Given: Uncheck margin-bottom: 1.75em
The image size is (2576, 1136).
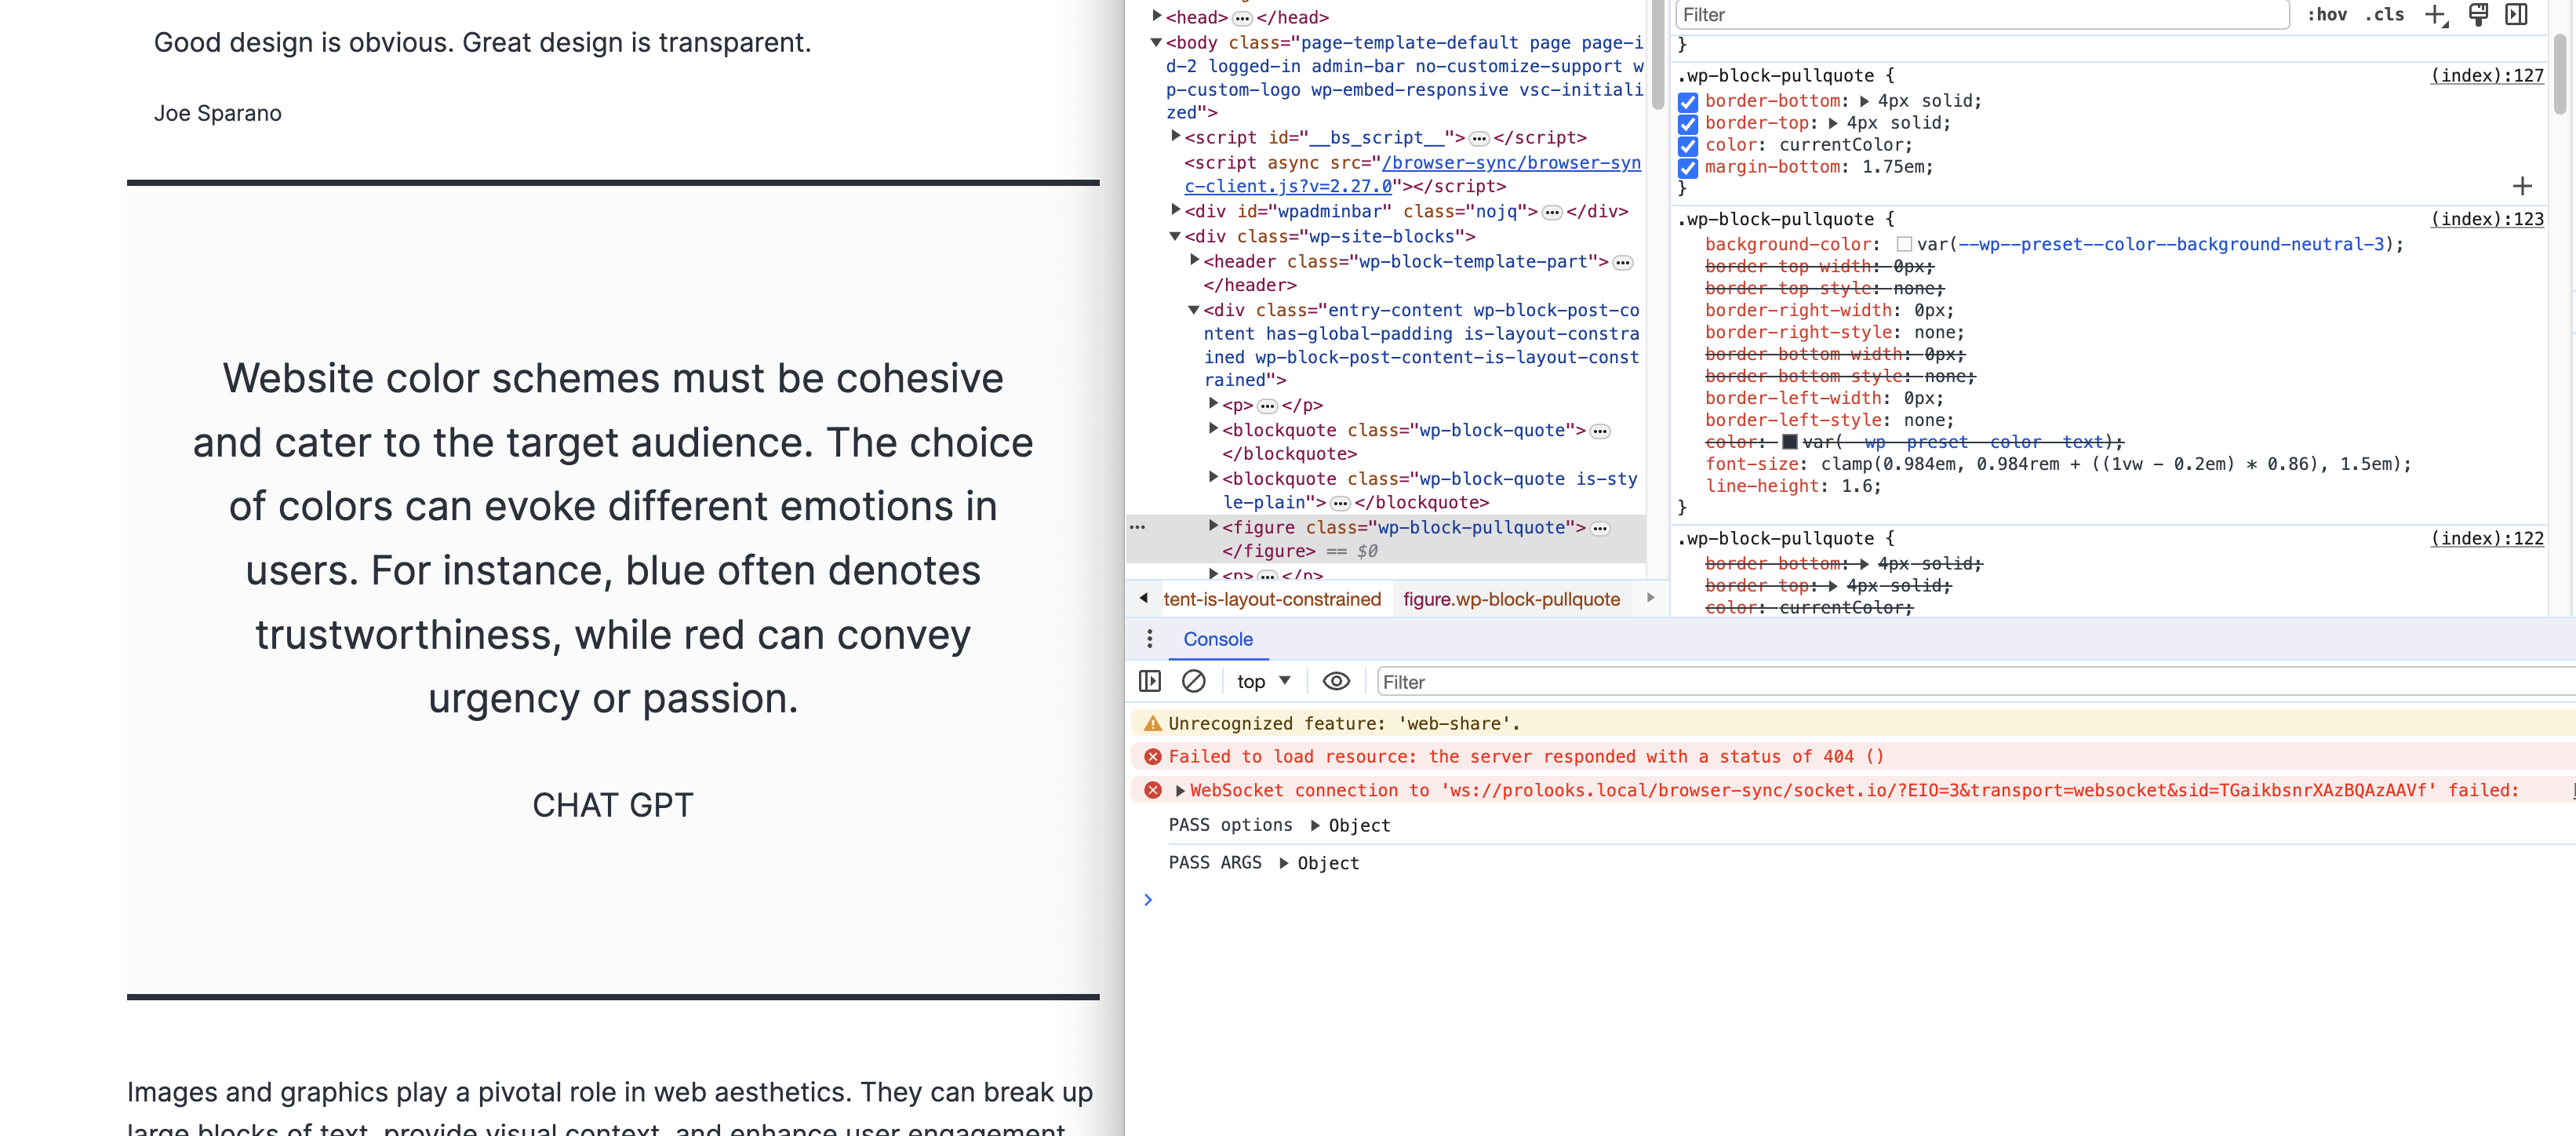Looking at the screenshot, I should tap(1688, 168).
